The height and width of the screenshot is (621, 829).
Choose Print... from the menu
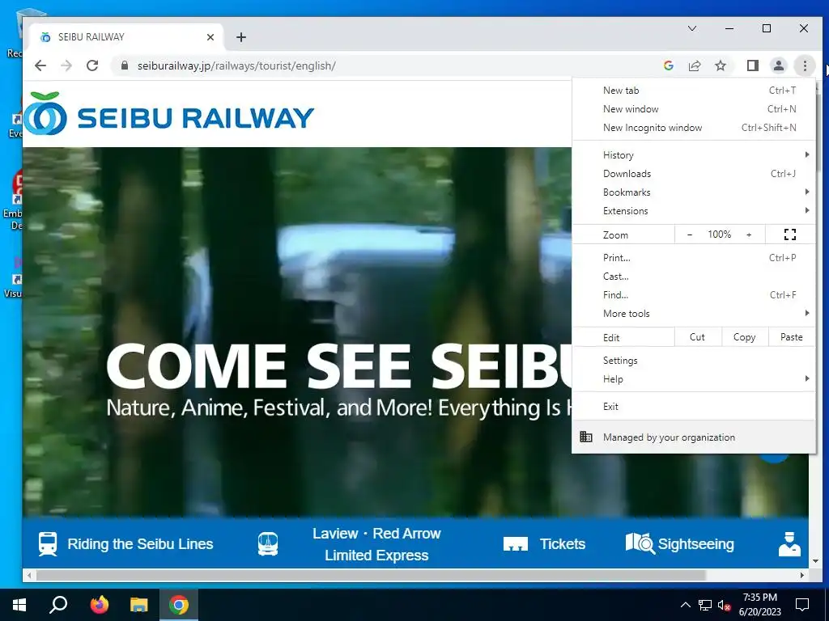694,258
